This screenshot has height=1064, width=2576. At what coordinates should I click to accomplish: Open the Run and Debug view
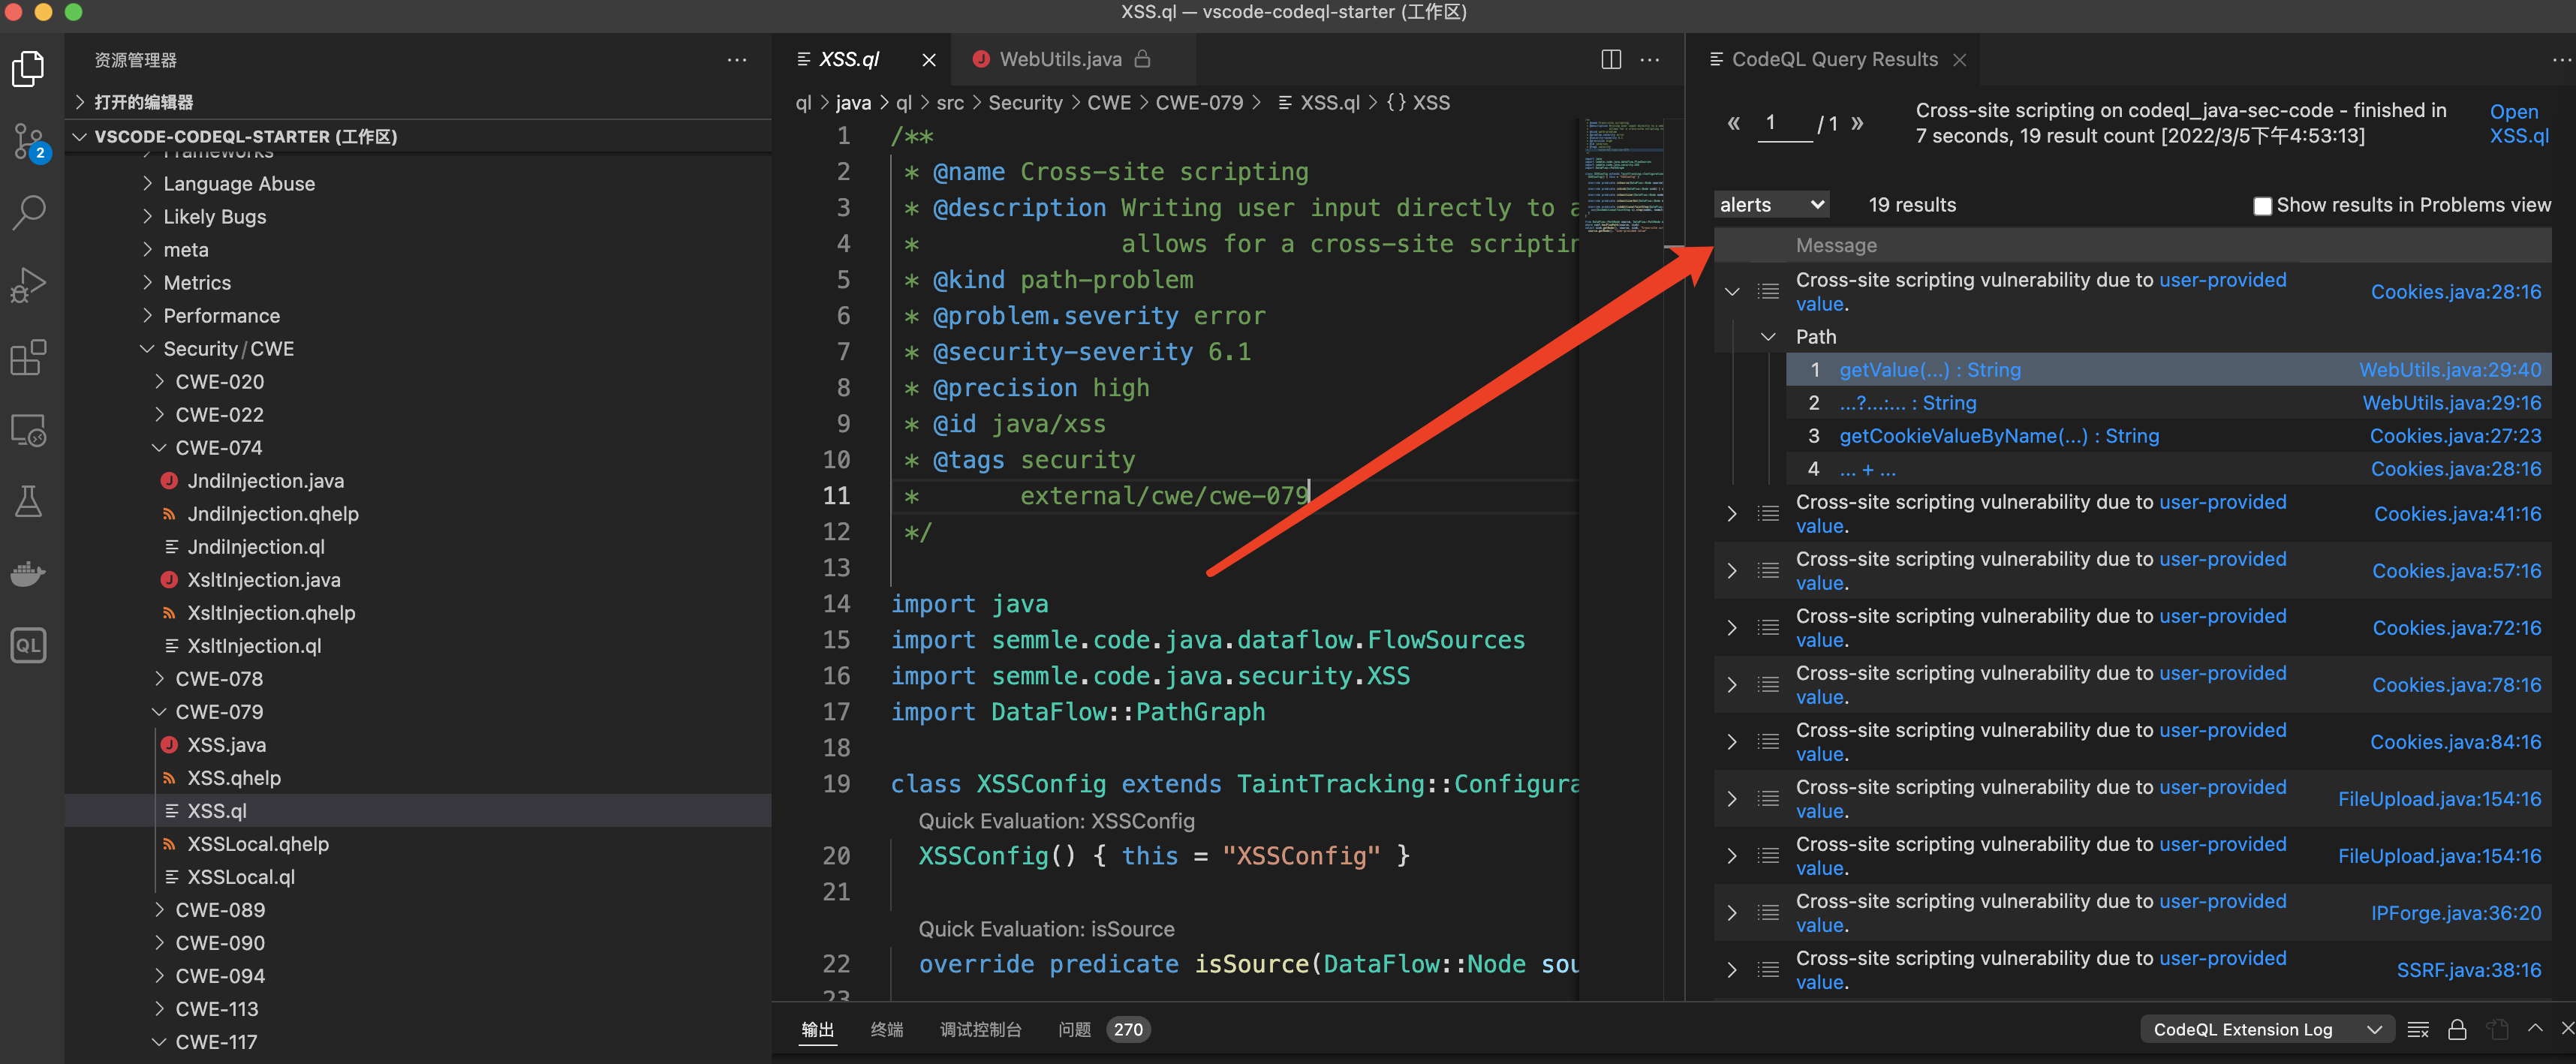[28, 285]
